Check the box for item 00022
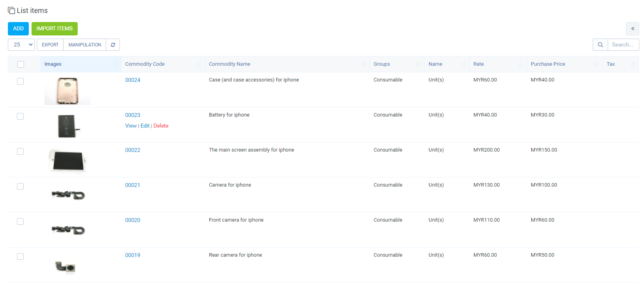The height and width of the screenshot is (285, 644). pos(21,151)
